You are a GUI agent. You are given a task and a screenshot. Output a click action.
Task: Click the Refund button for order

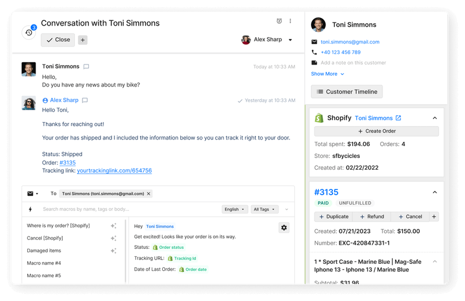pos(371,217)
